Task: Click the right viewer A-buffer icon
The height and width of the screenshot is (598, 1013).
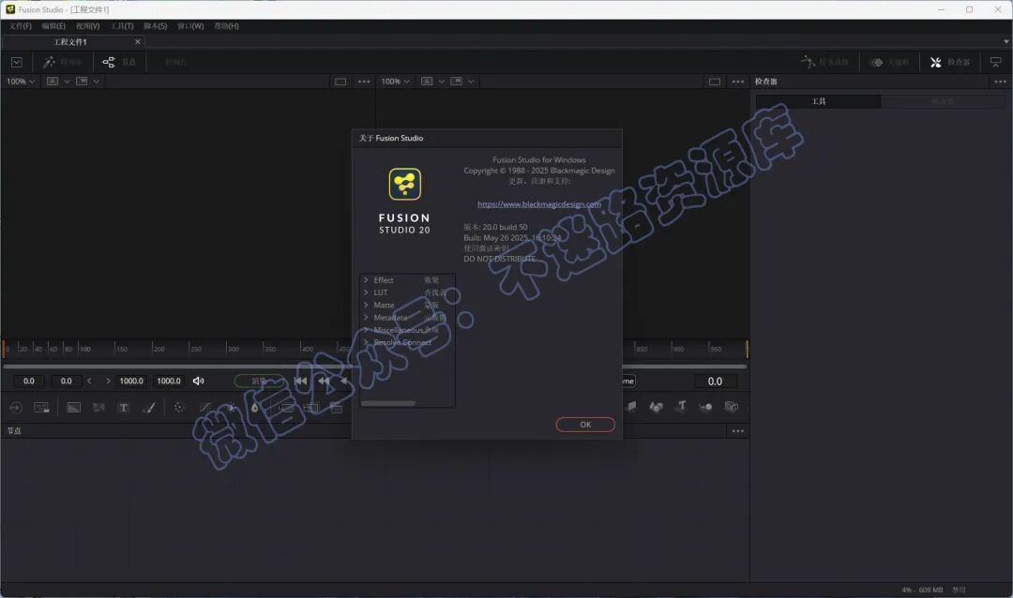Action: [427, 82]
